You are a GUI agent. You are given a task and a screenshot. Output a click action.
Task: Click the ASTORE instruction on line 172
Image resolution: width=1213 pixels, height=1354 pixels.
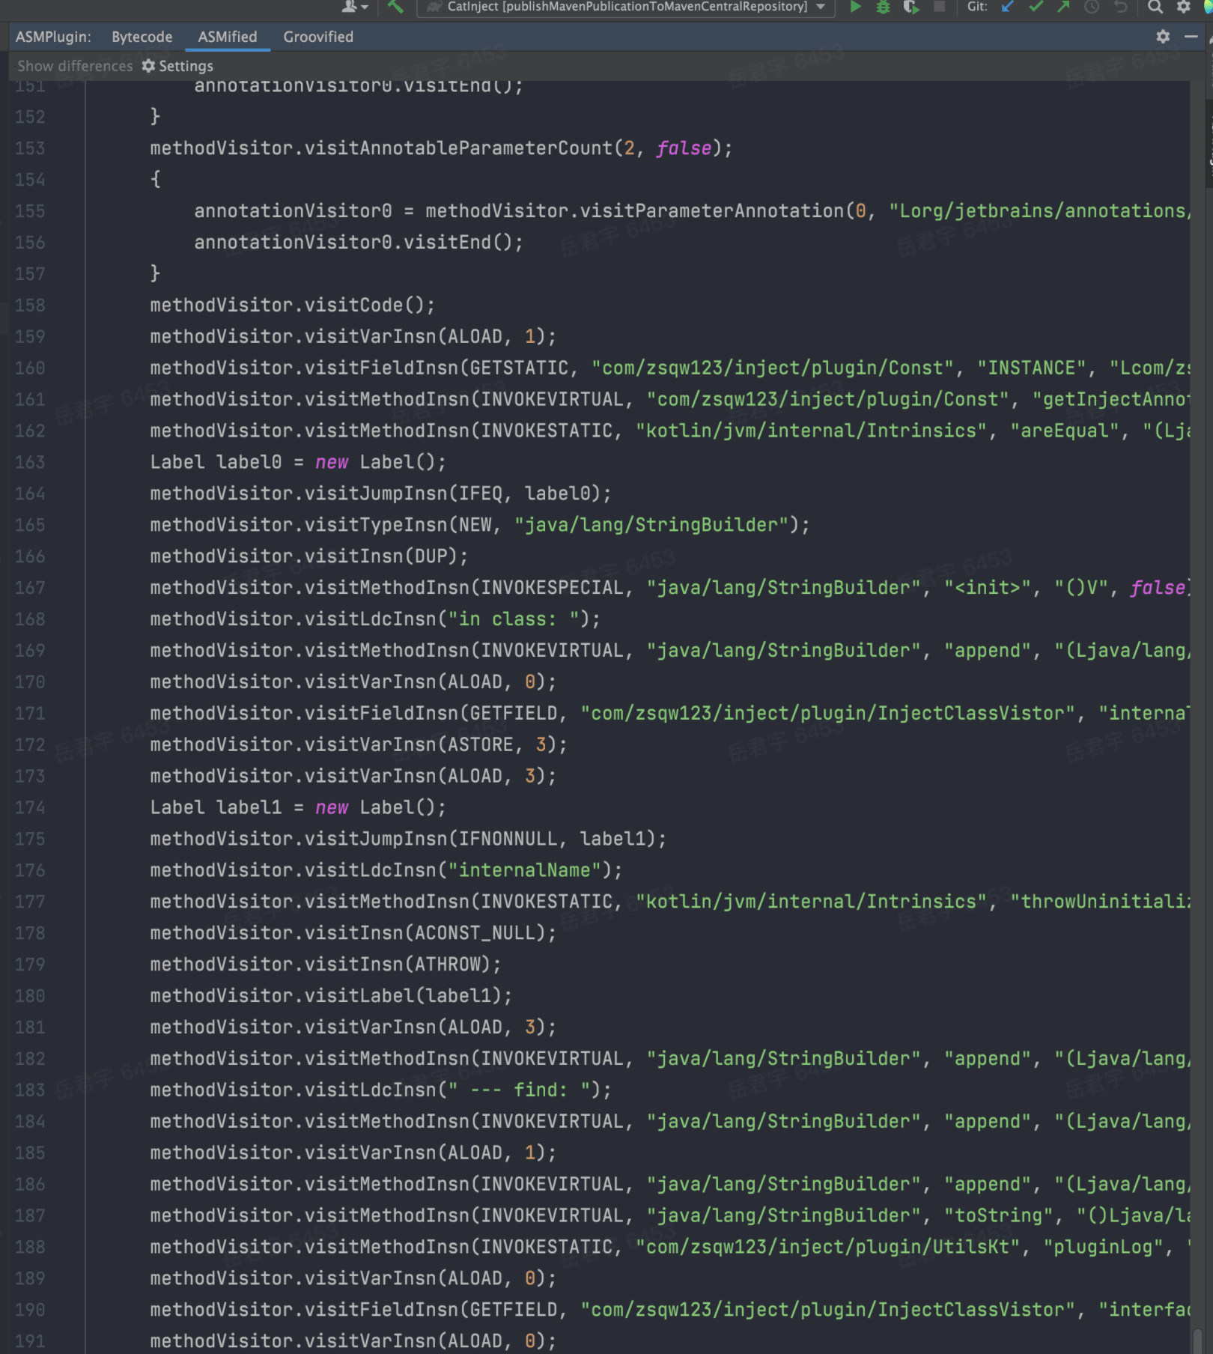pyautogui.click(x=359, y=744)
